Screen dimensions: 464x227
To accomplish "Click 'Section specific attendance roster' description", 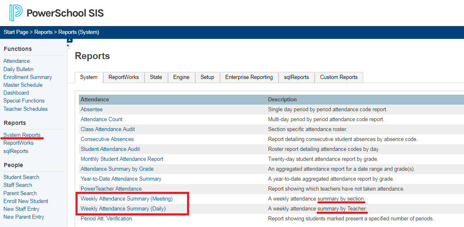I will [x=308, y=129].
